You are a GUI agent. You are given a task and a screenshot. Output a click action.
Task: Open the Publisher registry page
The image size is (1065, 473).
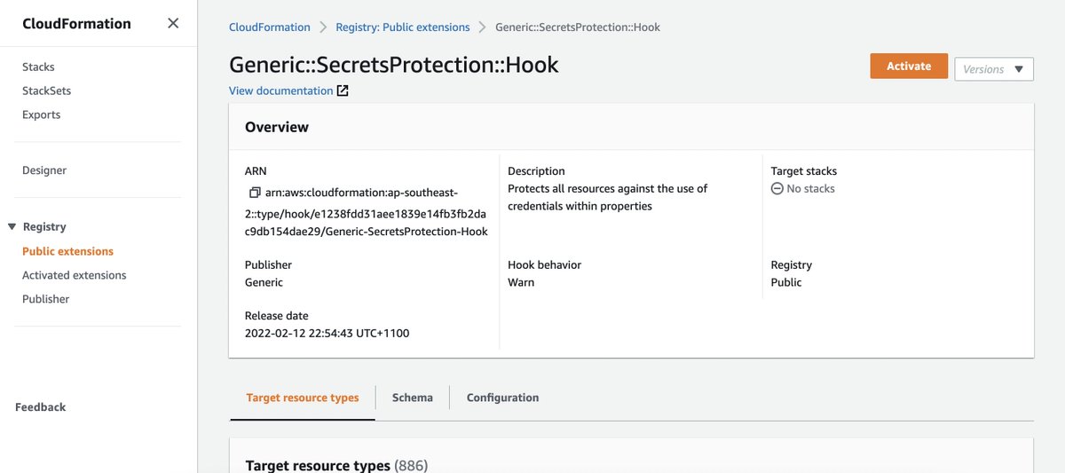45,299
